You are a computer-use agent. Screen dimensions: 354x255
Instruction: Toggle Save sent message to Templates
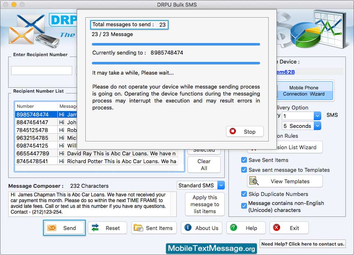click(x=244, y=170)
